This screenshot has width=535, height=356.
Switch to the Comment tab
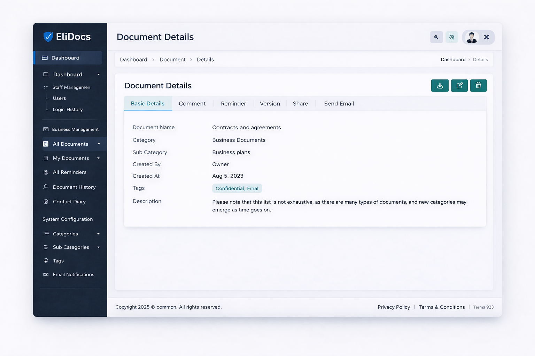[192, 103]
